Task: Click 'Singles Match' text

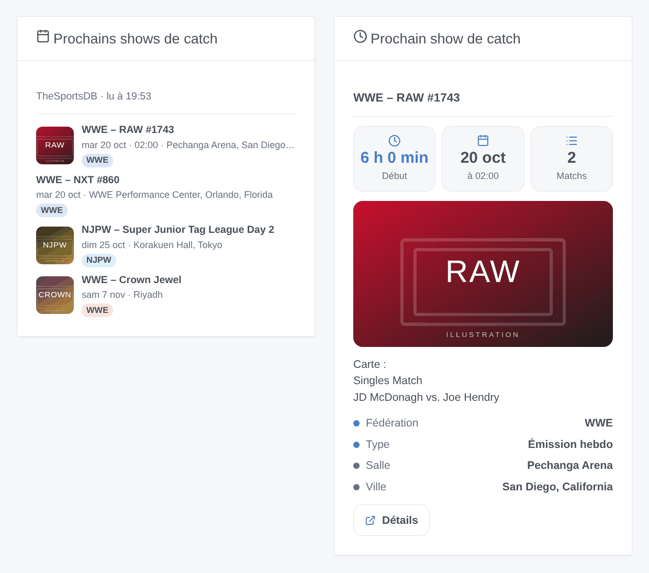Action: (388, 380)
